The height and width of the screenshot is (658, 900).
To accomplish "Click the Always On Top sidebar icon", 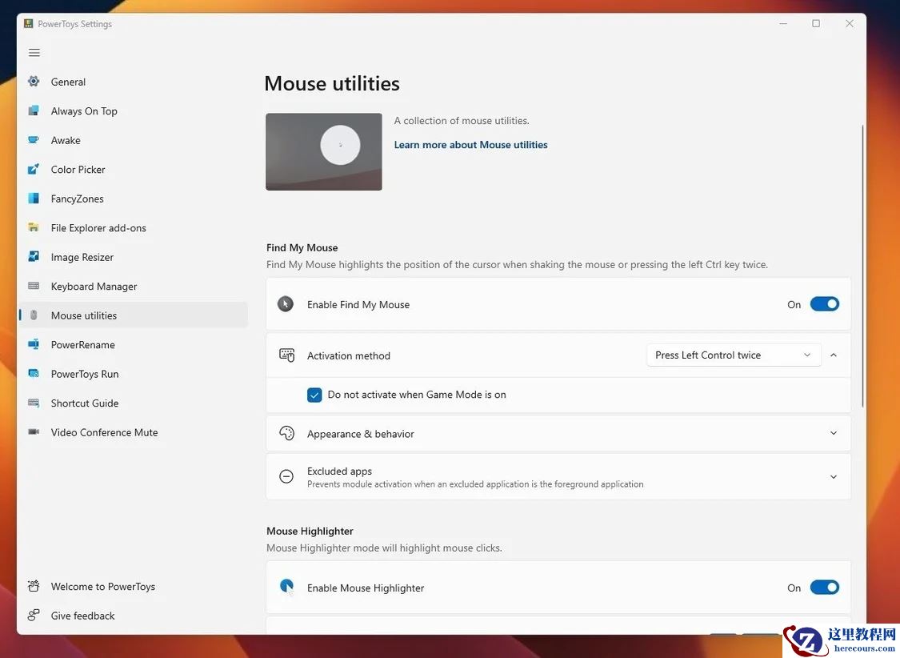I will (34, 111).
